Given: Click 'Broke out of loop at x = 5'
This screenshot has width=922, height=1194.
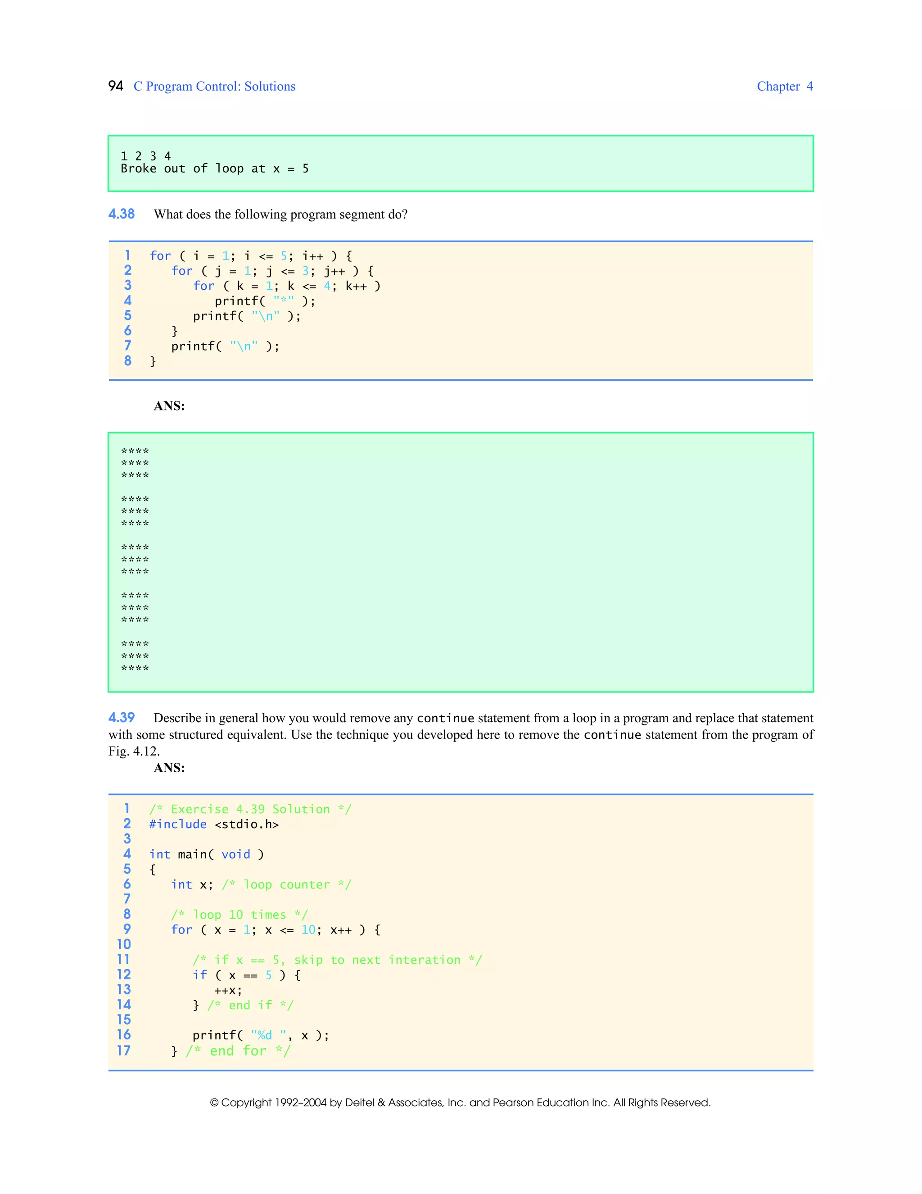Looking at the screenshot, I should pyautogui.click(x=215, y=169).
